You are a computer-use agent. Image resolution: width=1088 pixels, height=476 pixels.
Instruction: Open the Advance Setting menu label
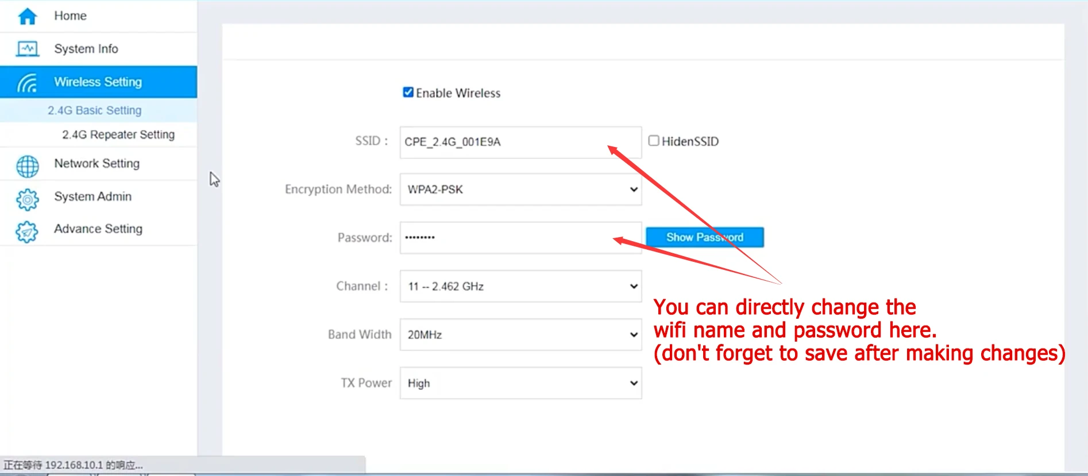98,229
